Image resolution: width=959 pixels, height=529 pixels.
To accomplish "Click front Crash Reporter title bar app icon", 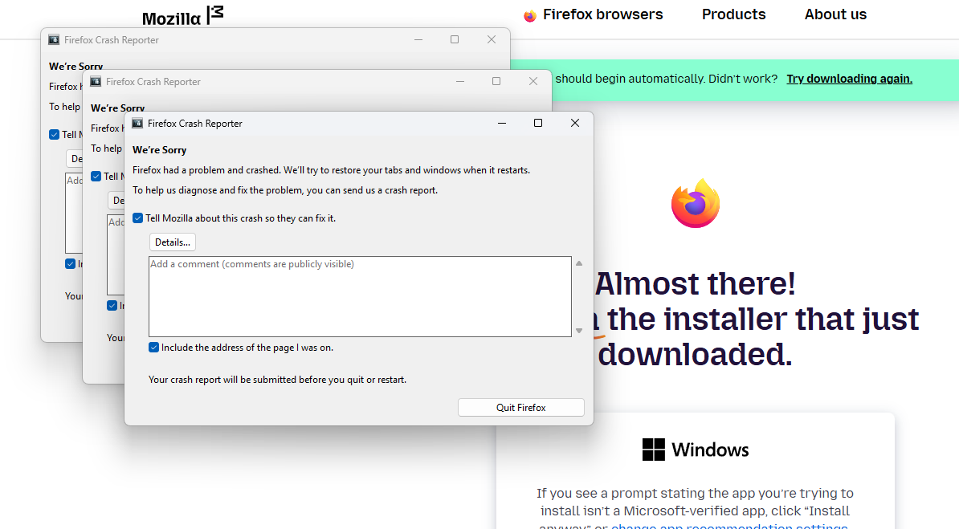I will 137,123.
